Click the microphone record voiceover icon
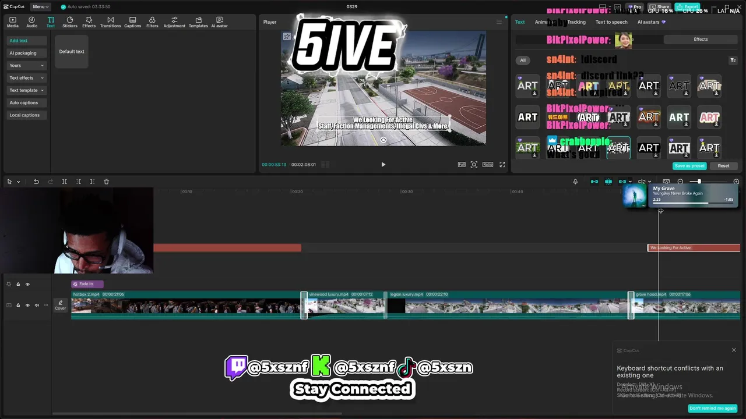Viewport: 746px width, 419px height. 575,182
